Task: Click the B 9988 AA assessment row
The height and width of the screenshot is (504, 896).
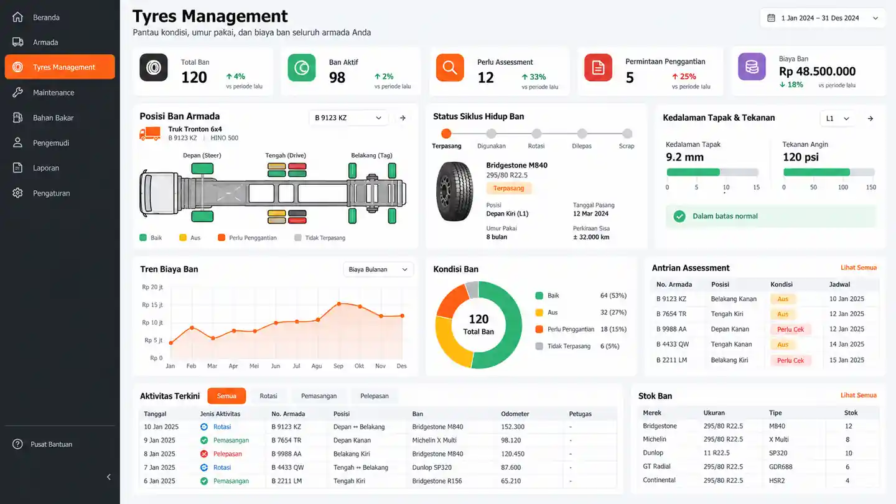Action: [765, 329]
